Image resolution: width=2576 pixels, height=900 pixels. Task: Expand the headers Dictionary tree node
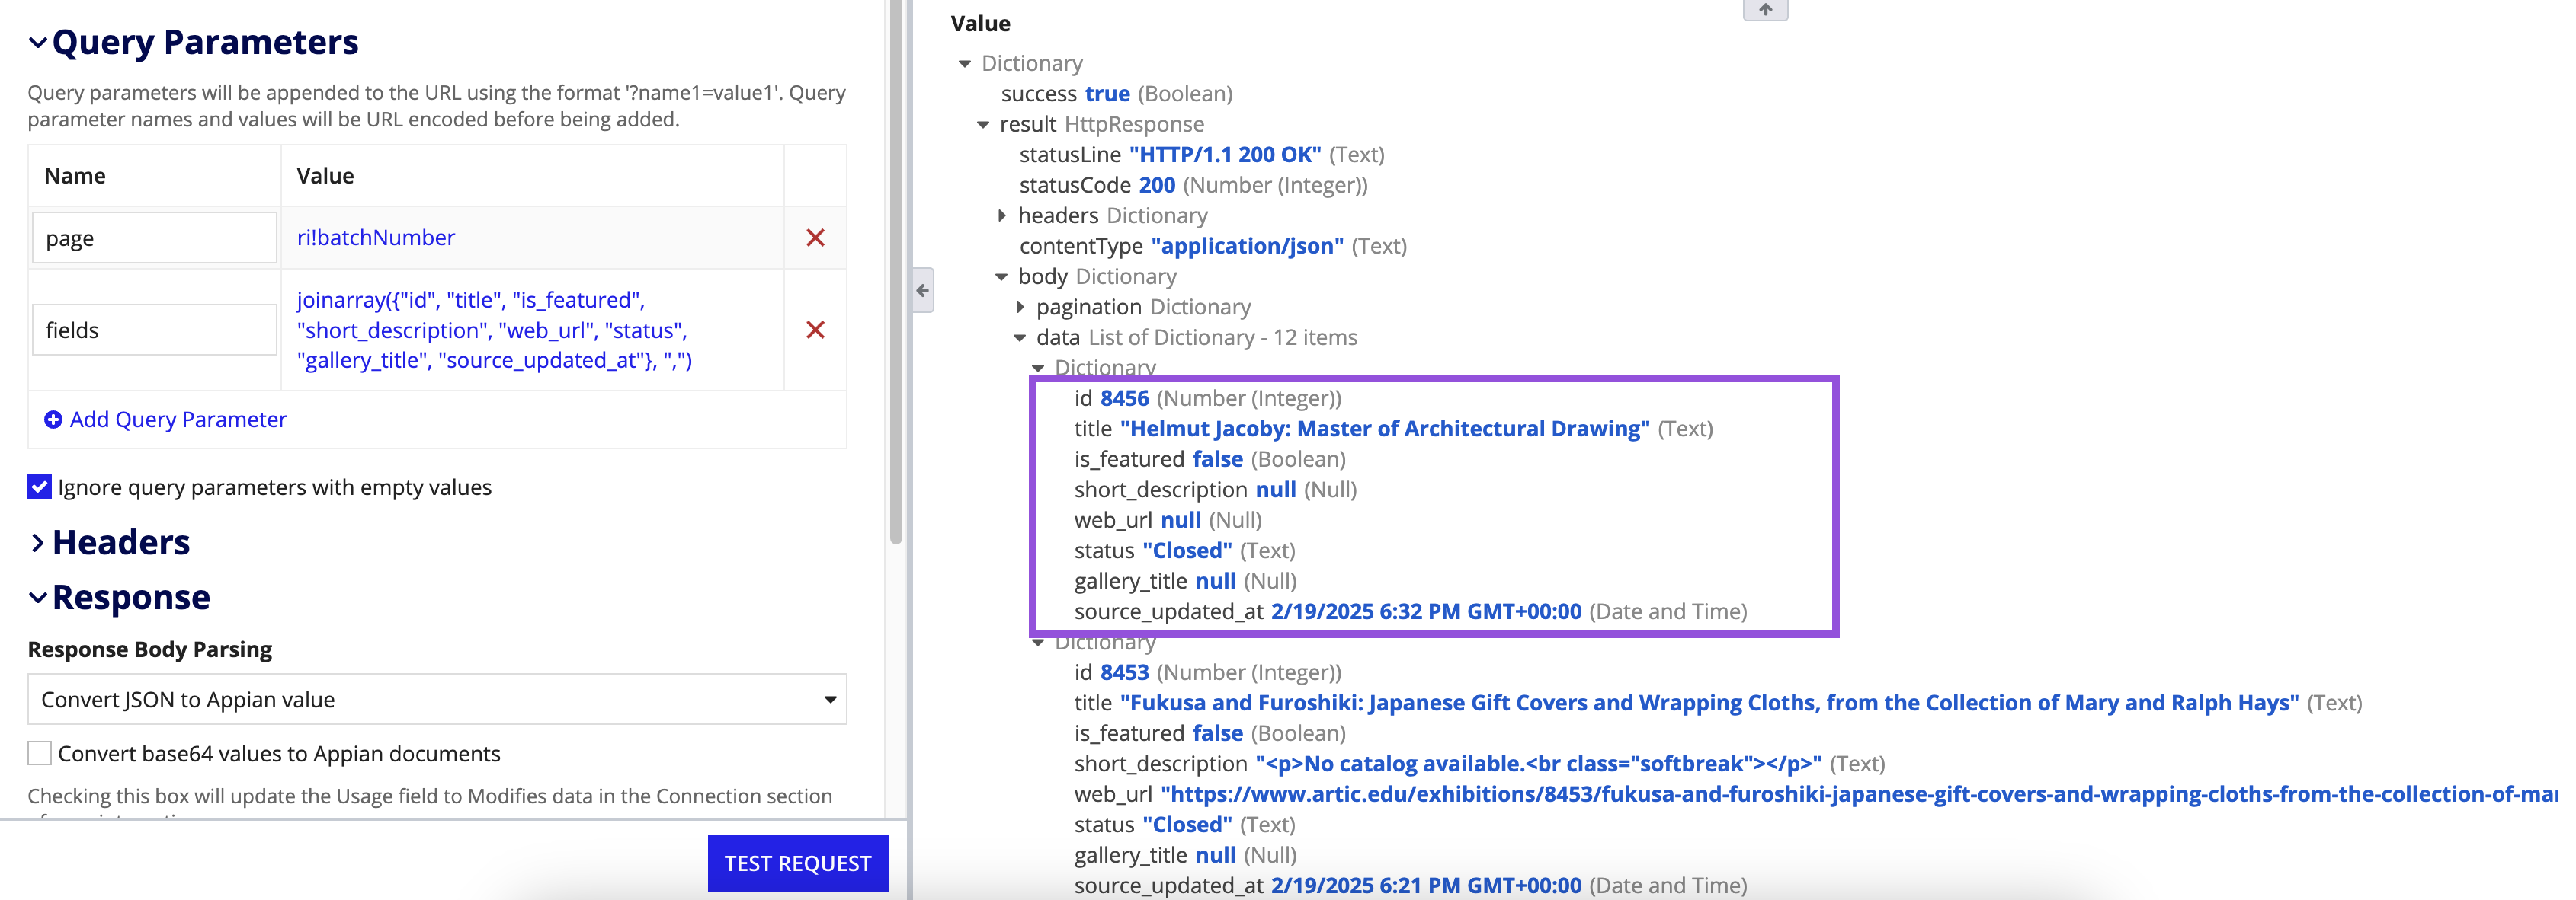[x=1003, y=215]
